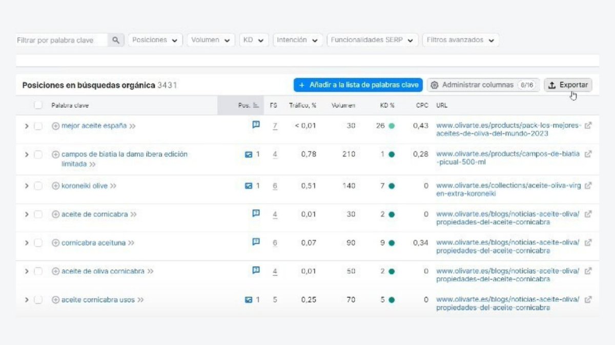Click SERP feature icon in mejor aceite españa row
The height and width of the screenshot is (345, 615).
[256, 125]
